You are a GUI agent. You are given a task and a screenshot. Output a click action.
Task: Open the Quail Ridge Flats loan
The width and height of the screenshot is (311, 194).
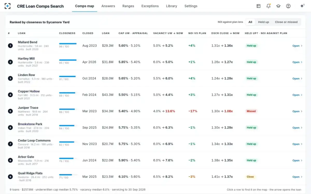[x=298, y=177]
